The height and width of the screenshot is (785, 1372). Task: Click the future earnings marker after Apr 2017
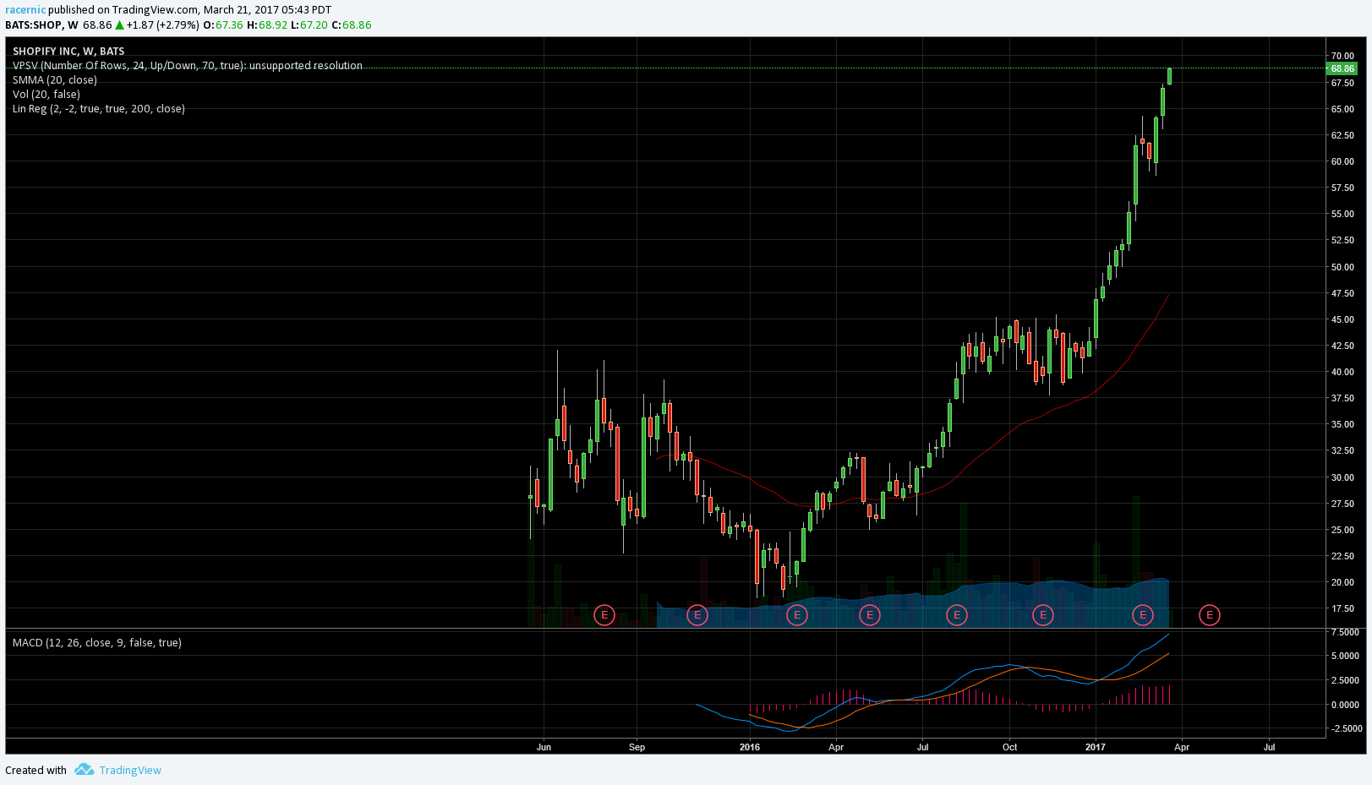pyautogui.click(x=1210, y=615)
